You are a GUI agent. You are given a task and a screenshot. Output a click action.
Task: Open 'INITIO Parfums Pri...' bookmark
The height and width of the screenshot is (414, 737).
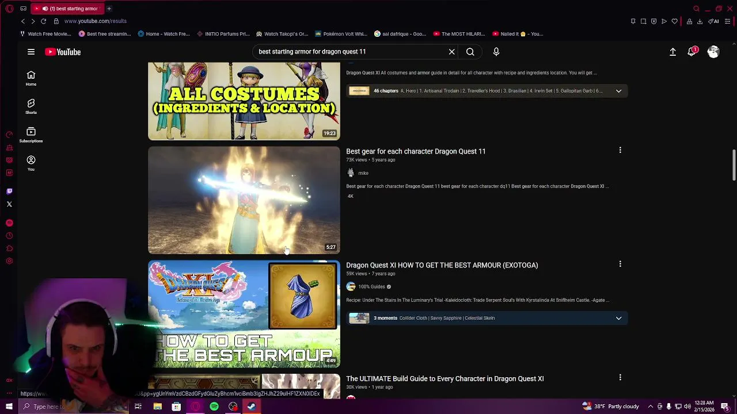pos(223,34)
